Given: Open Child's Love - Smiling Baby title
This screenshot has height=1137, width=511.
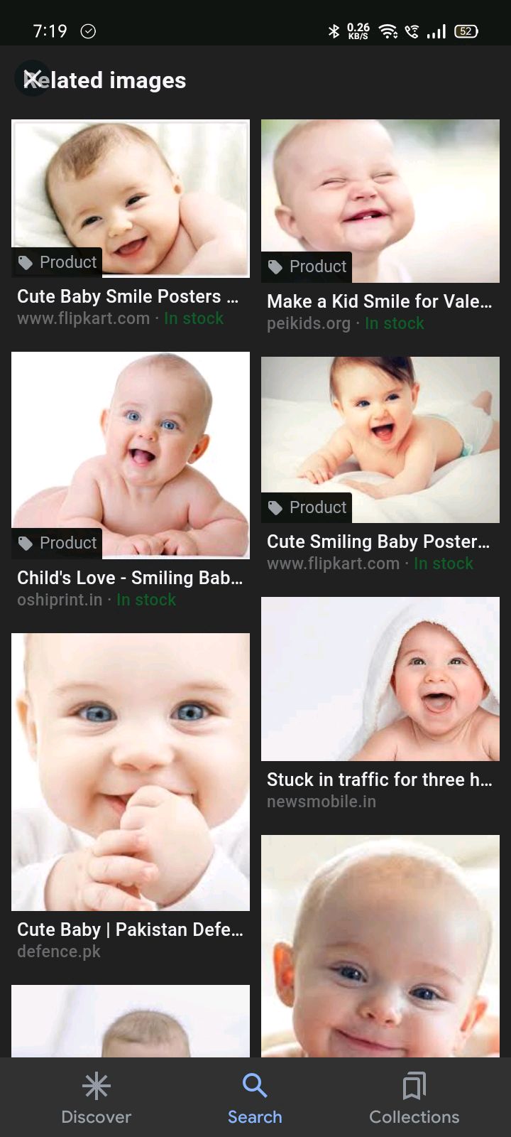Looking at the screenshot, I should pyautogui.click(x=130, y=578).
